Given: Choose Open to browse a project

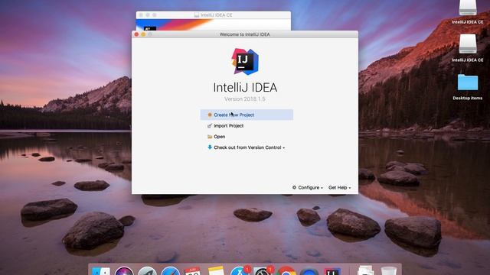Looking at the screenshot, I should (x=216, y=137).
